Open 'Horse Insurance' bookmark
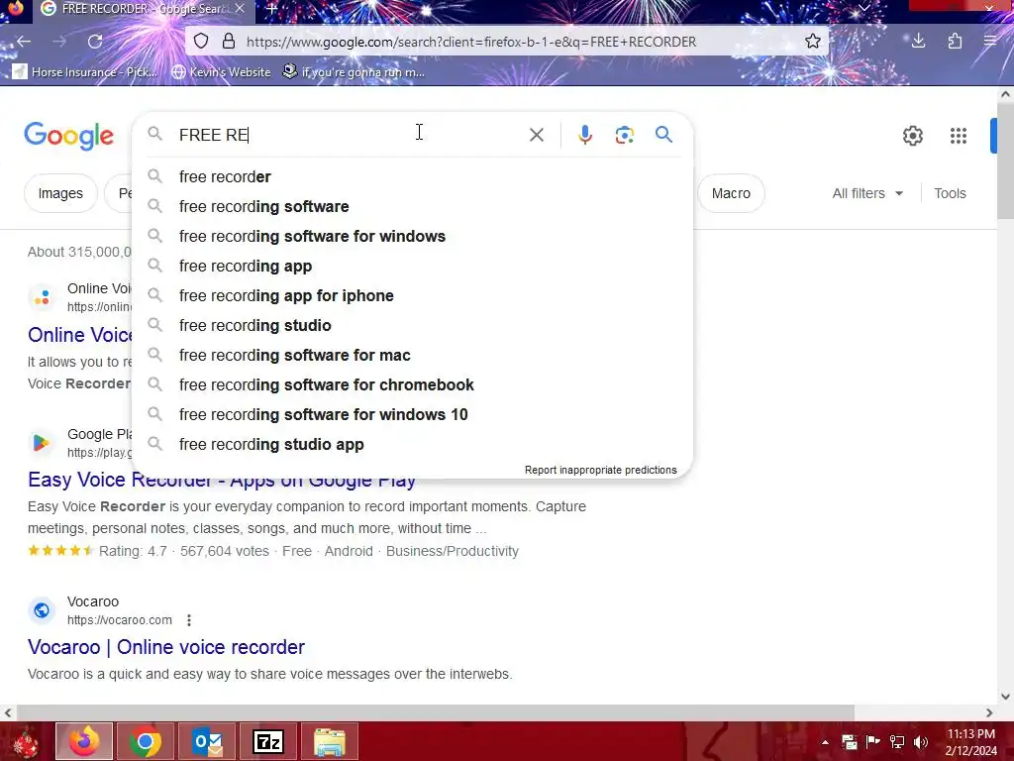The image size is (1014, 761). pyautogui.click(x=86, y=71)
